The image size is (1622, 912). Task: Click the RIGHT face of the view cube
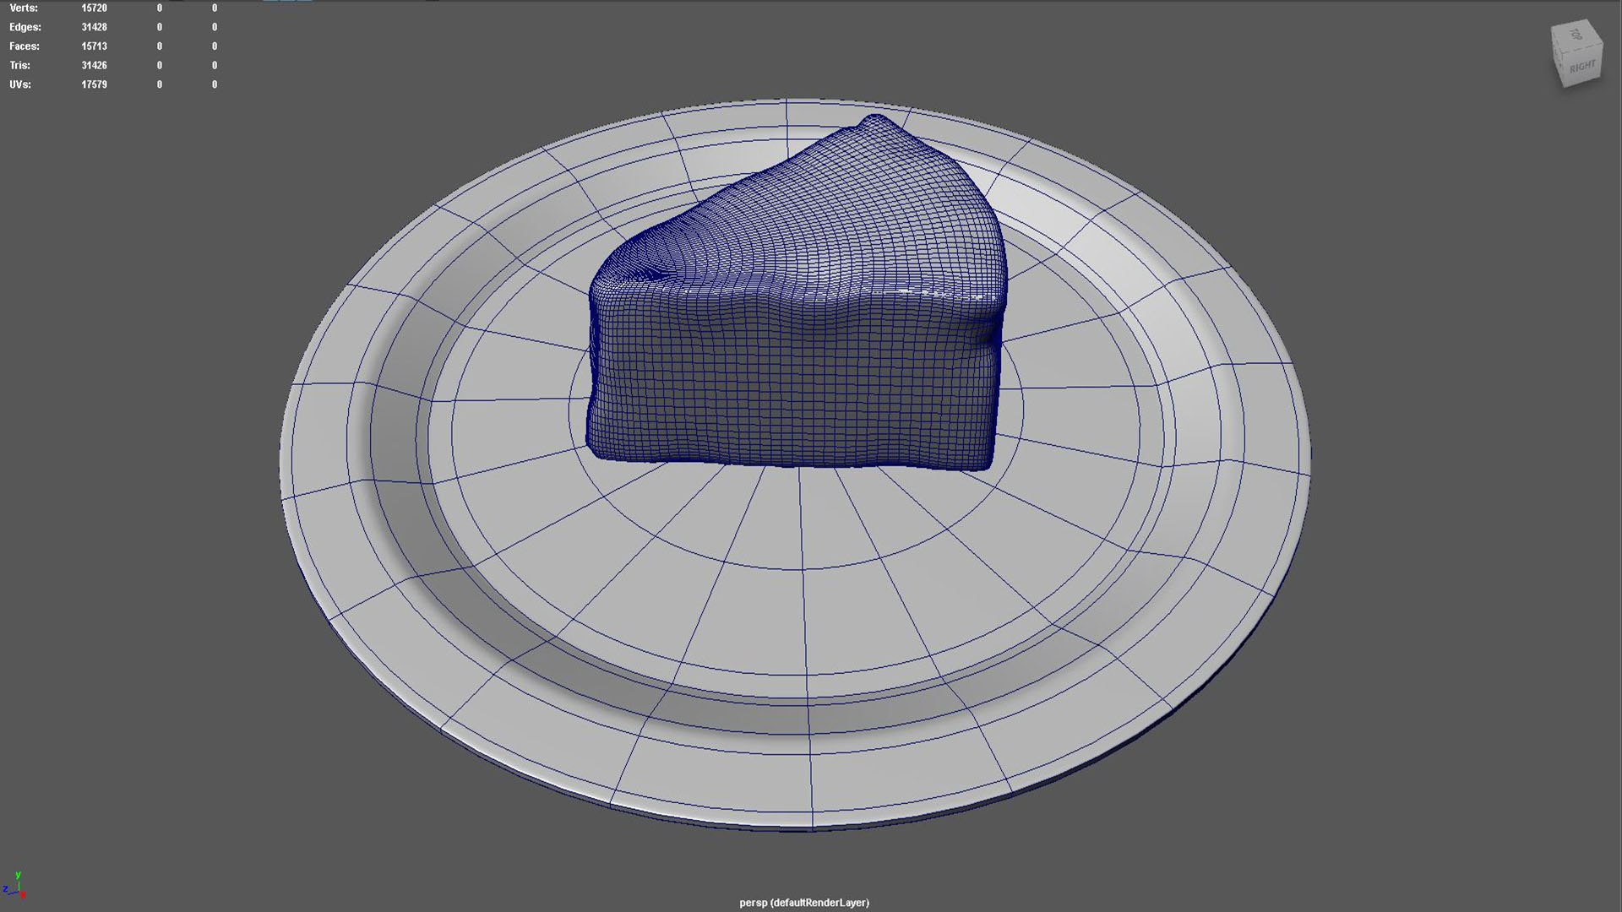click(x=1583, y=65)
